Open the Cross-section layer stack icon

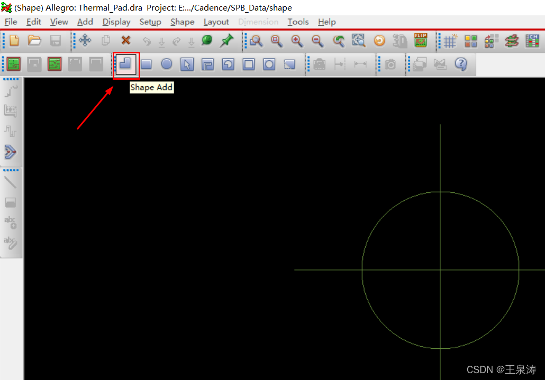(x=512, y=41)
